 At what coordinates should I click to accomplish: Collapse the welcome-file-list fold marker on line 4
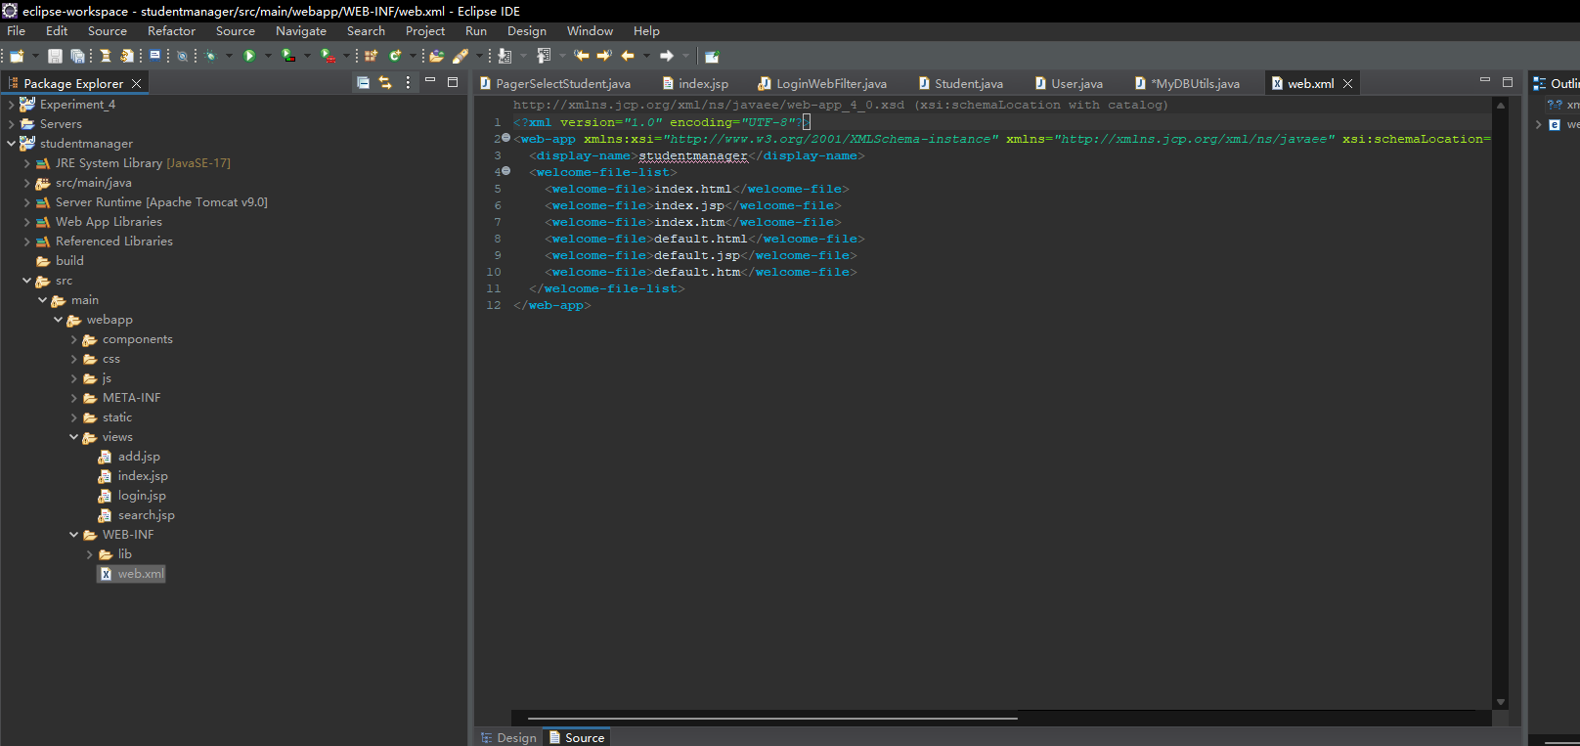[505, 171]
